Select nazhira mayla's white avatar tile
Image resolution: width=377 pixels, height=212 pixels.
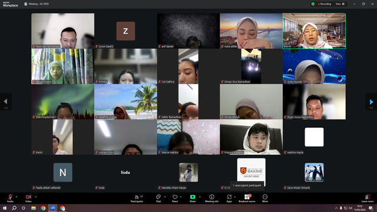(314, 137)
